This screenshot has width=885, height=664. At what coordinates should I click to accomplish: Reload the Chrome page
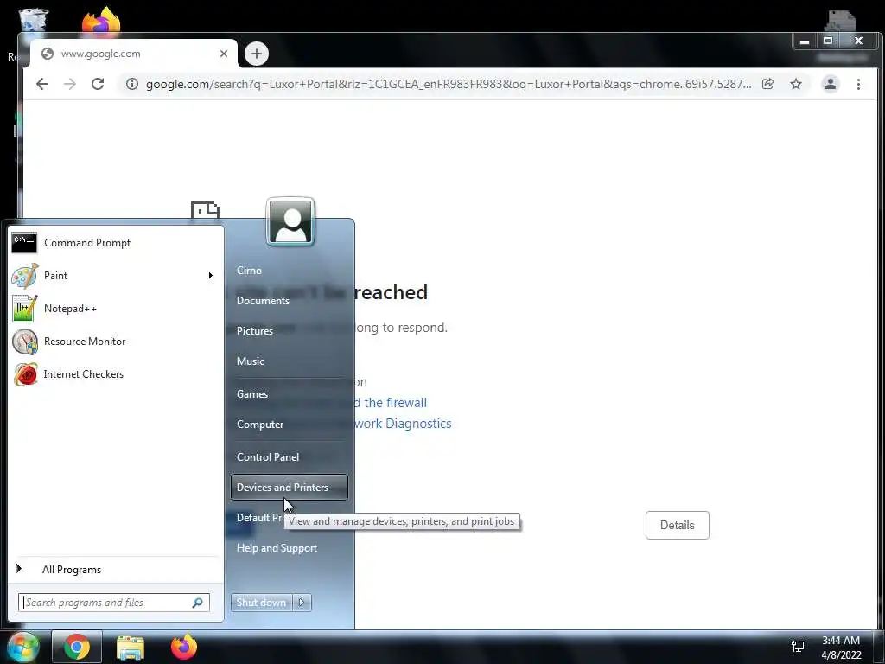click(98, 84)
